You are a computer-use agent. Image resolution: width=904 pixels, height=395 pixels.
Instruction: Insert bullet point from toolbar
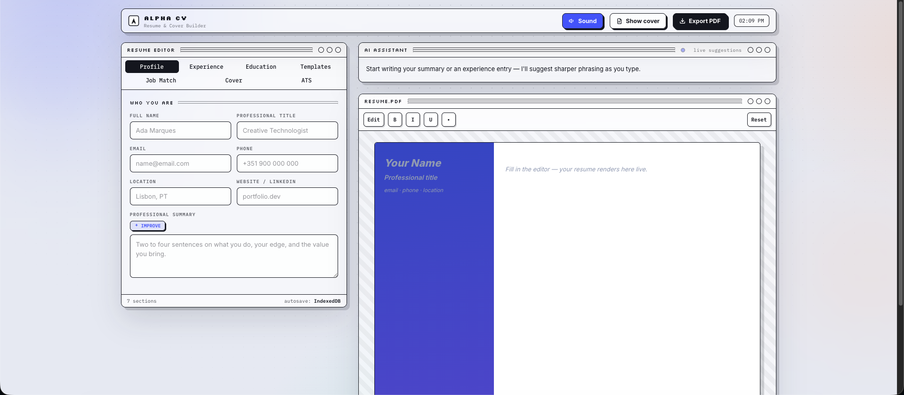click(449, 120)
